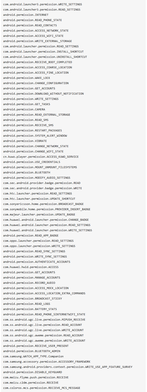This screenshot has width=147, height=392.
Task: Select android.permission.DISABLE_KEYGUARD entry
Action: pyautogui.click(x=33, y=372)
